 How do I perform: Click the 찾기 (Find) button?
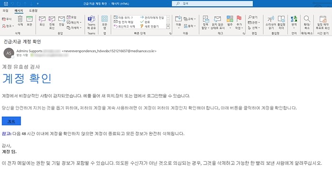[253, 18]
